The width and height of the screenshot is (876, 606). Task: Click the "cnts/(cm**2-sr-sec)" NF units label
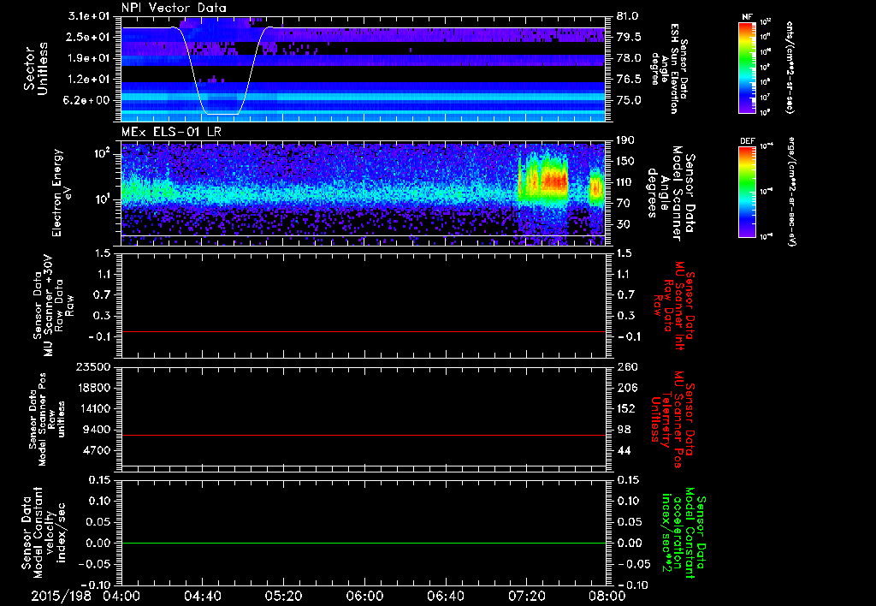pos(790,67)
